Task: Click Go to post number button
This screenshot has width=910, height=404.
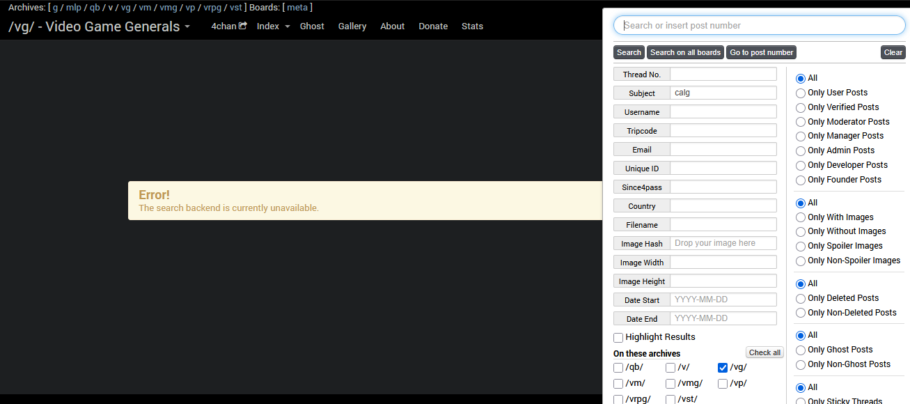Action: [x=761, y=52]
